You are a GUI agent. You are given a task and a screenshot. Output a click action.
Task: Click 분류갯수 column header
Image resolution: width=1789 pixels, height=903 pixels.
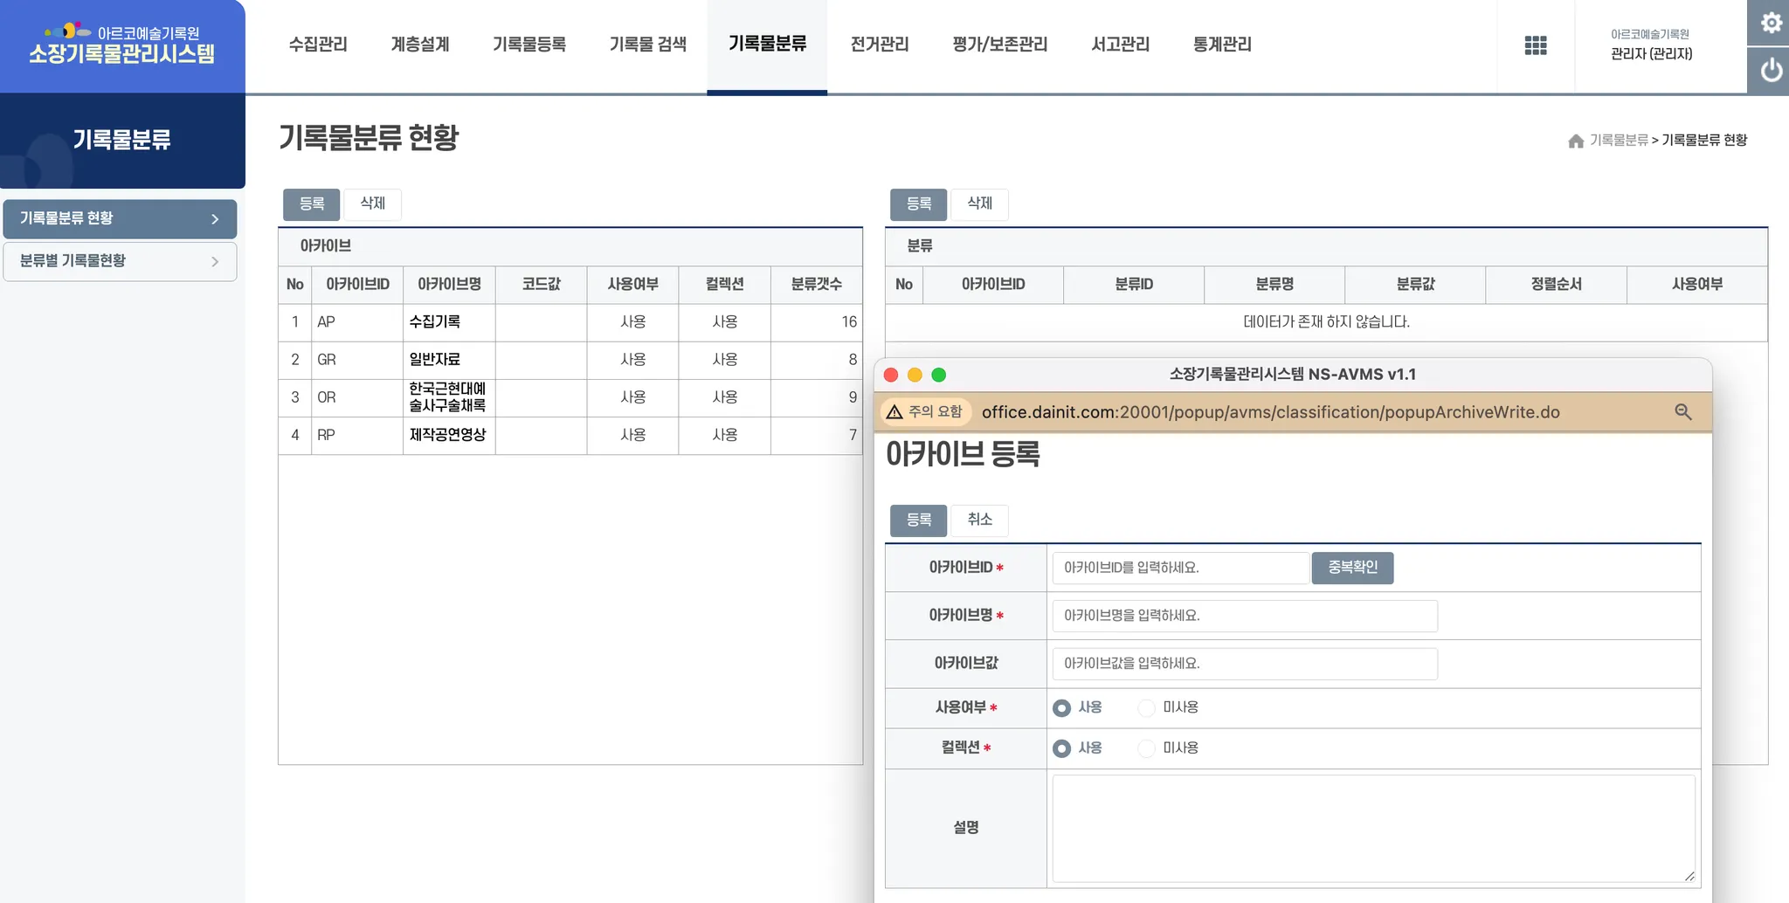click(817, 285)
